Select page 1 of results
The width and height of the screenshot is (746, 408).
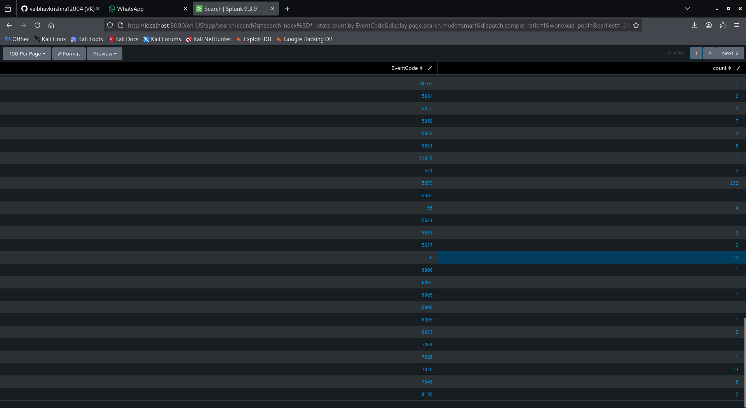click(696, 53)
